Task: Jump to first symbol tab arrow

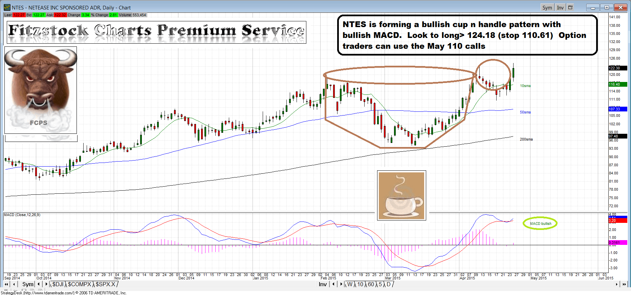Action: point(6,285)
